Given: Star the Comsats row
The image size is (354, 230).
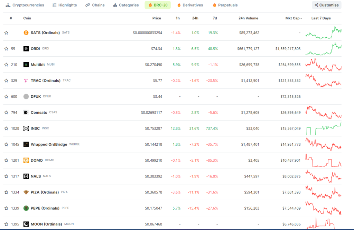Looking at the screenshot, I should pos(6,113).
